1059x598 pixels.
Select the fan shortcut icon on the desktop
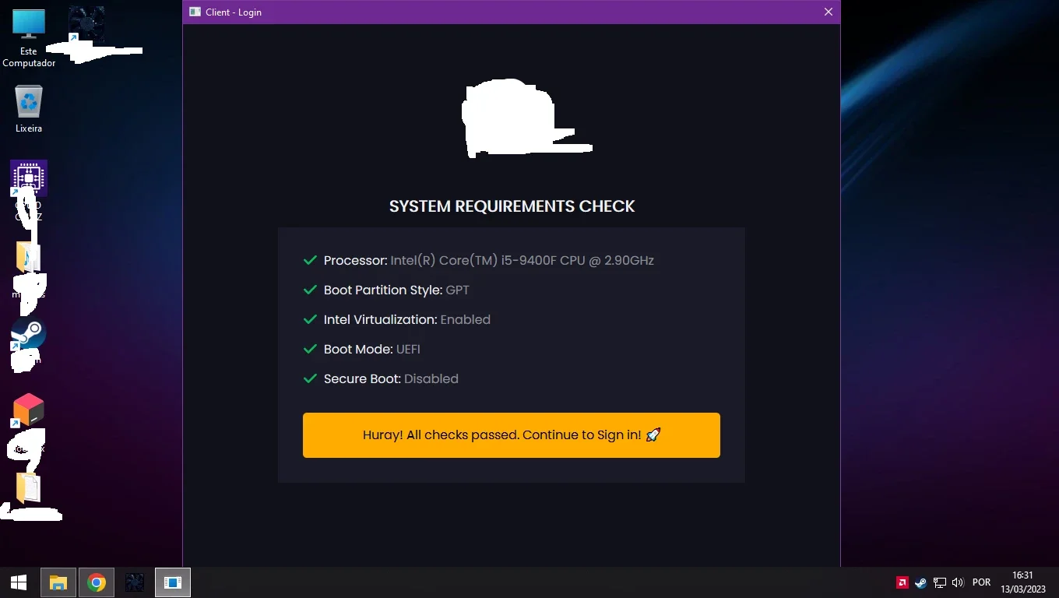[86, 24]
